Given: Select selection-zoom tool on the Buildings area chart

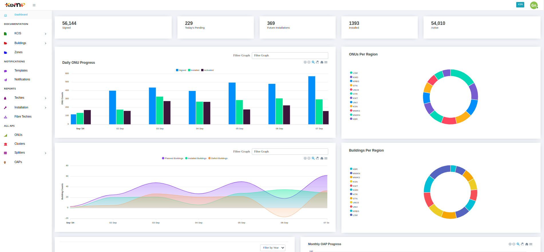Looking at the screenshot, I should (x=313, y=158).
